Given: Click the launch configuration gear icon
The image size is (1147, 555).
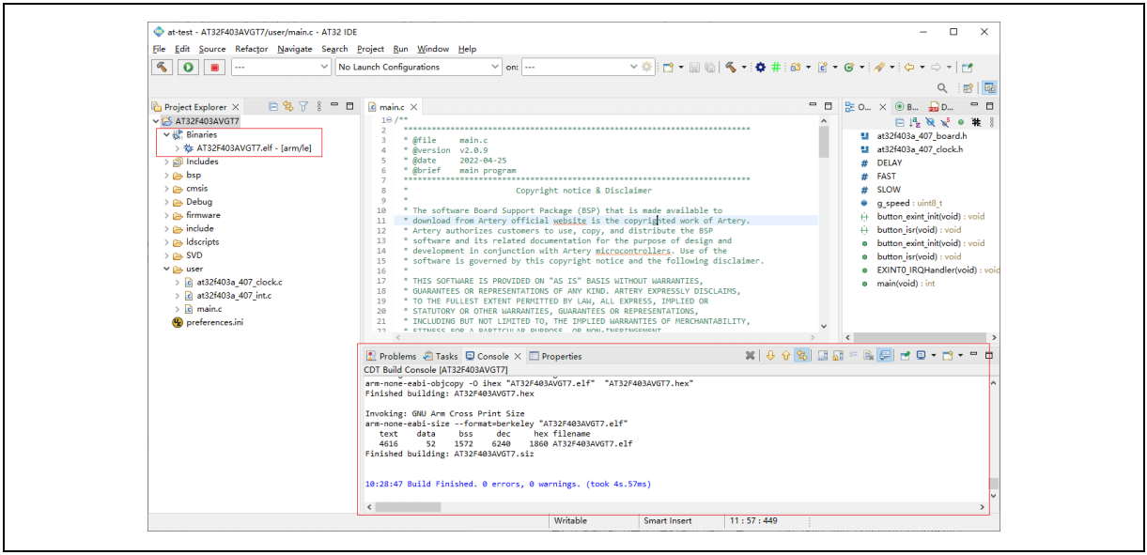Looking at the screenshot, I should click(646, 67).
